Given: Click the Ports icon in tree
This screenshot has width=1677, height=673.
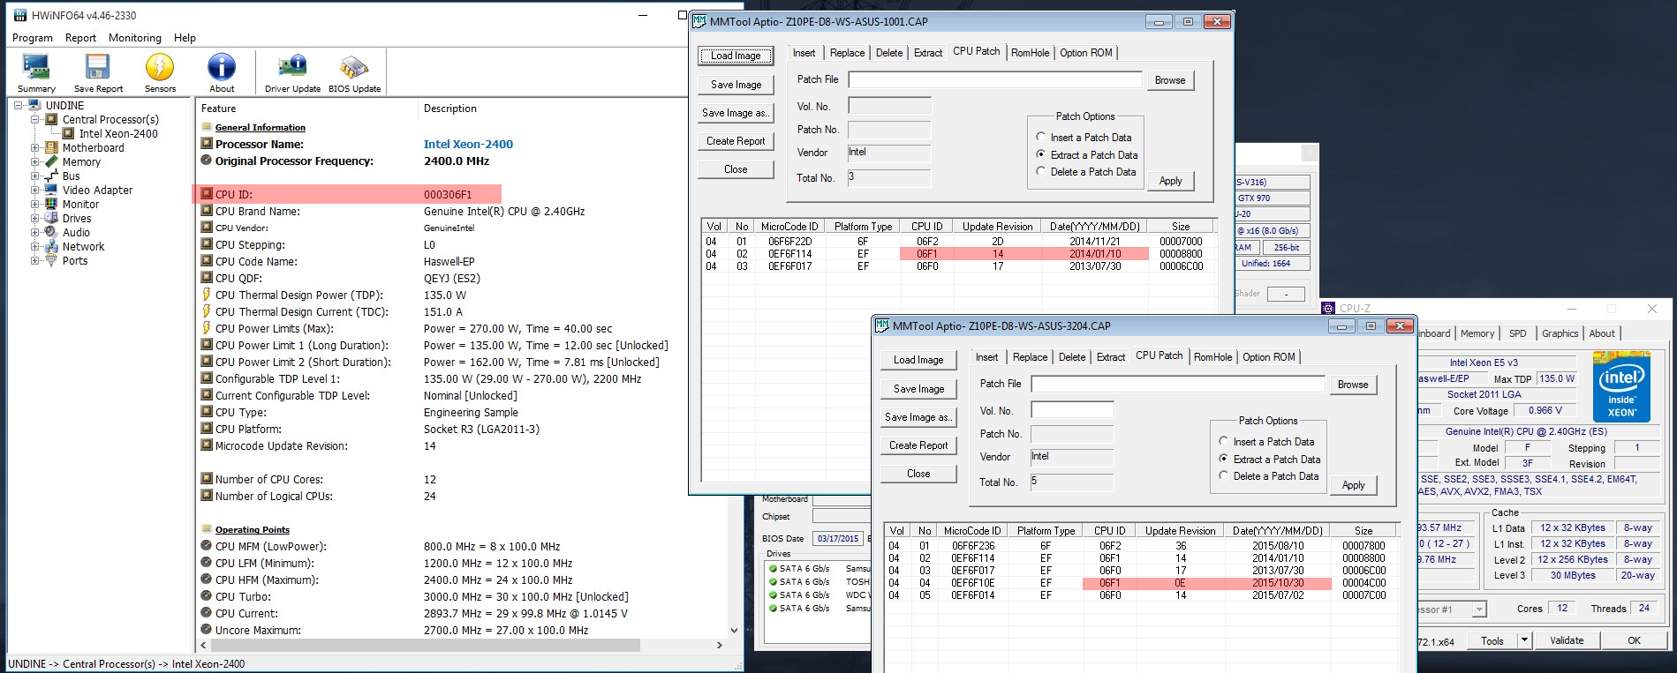Looking at the screenshot, I should [51, 261].
